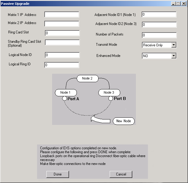Focus Adjacent Node ID1 (Node 1) field
Viewport: 188px width, 183px height.
point(159,14)
